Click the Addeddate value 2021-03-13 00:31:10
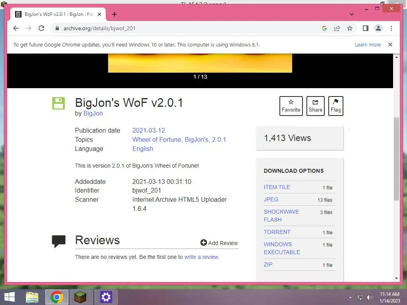The height and width of the screenshot is (305, 407). [x=162, y=181]
